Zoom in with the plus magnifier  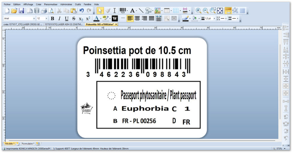pyautogui.click(x=198, y=11)
